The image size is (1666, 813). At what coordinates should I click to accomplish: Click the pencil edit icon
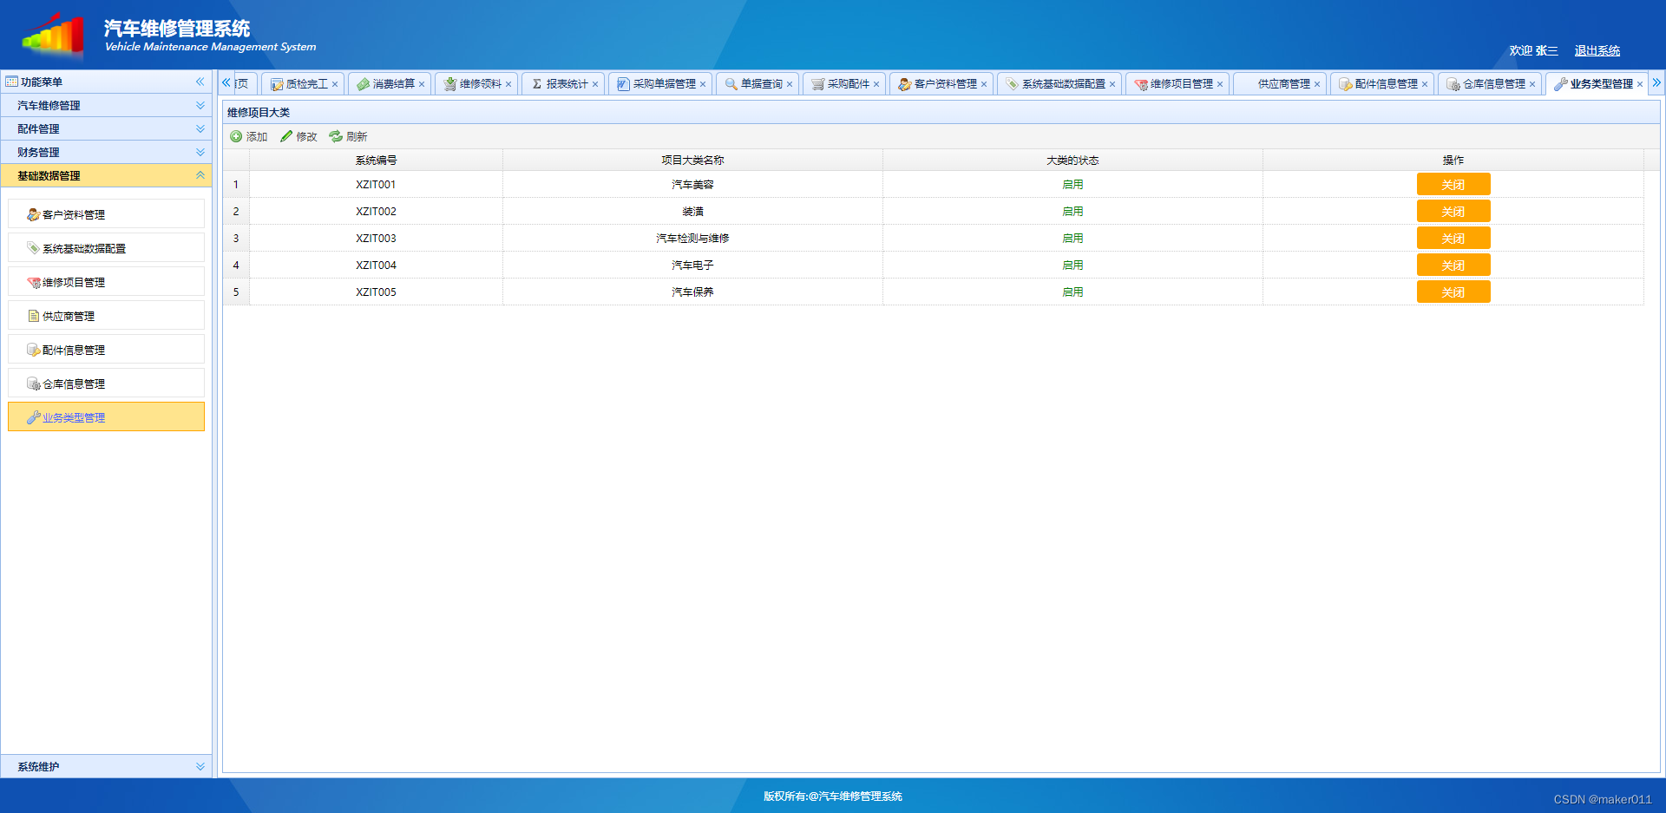(286, 136)
